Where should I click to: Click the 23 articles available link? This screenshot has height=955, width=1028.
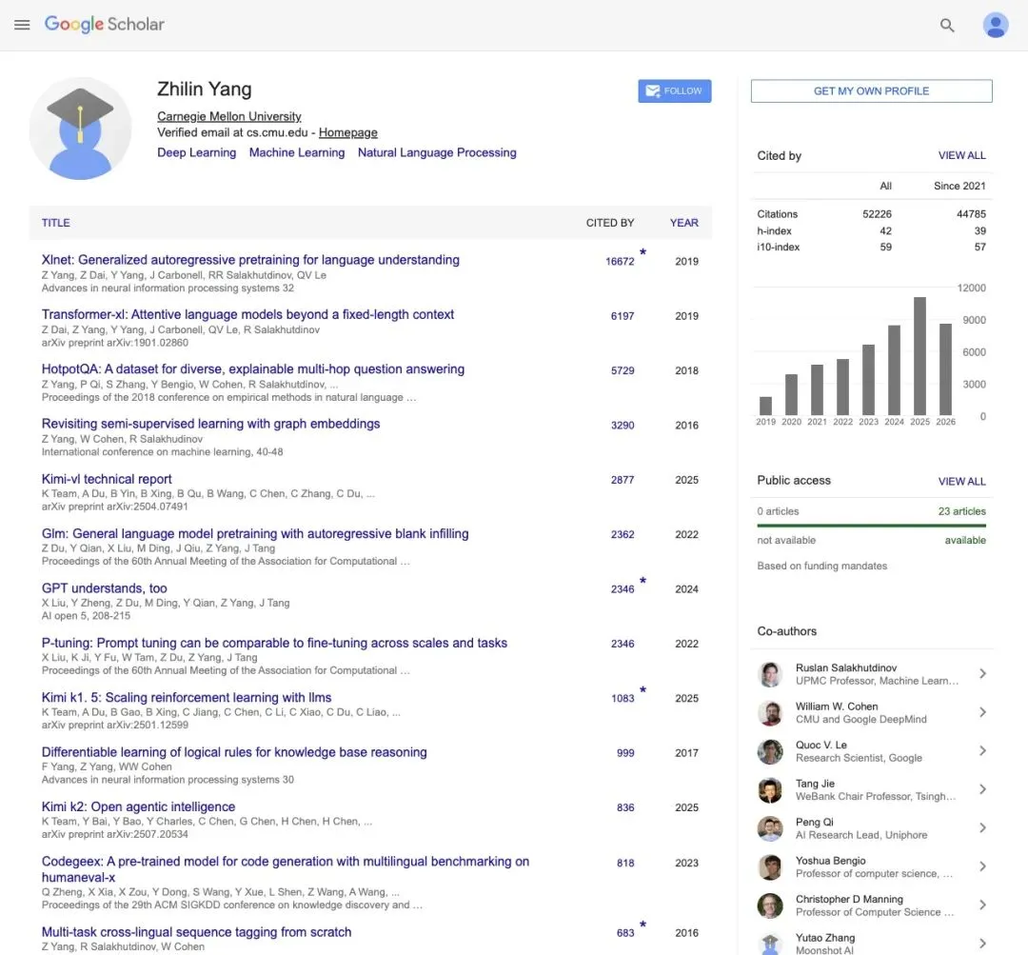click(961, 511)
